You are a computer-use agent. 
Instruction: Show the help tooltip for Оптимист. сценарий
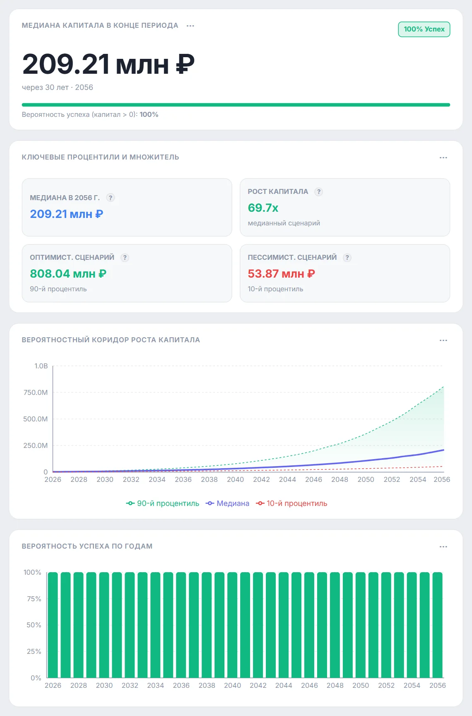pos(125,258)
